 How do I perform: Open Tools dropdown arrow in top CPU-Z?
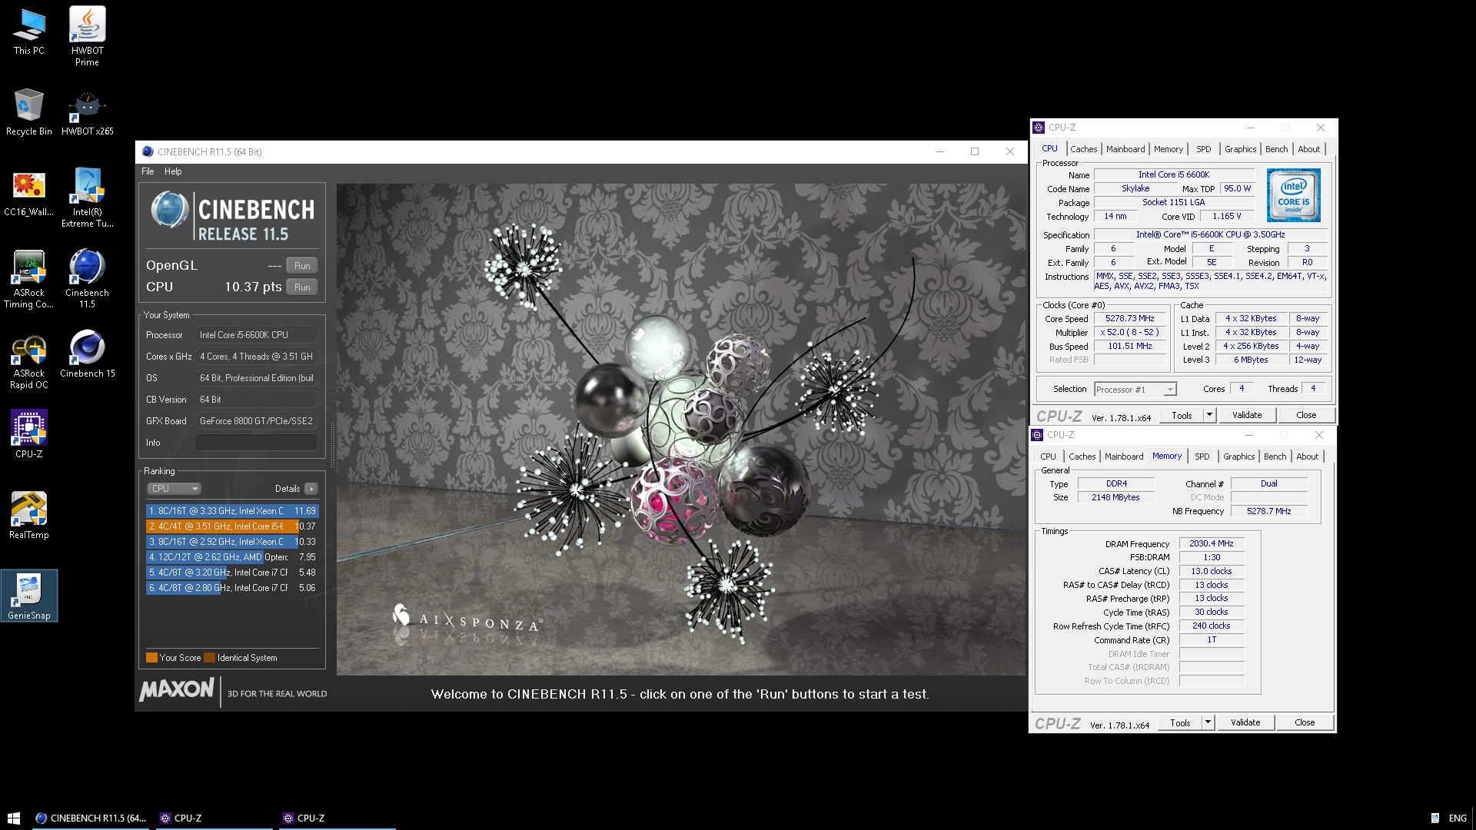click(1208, 415)
